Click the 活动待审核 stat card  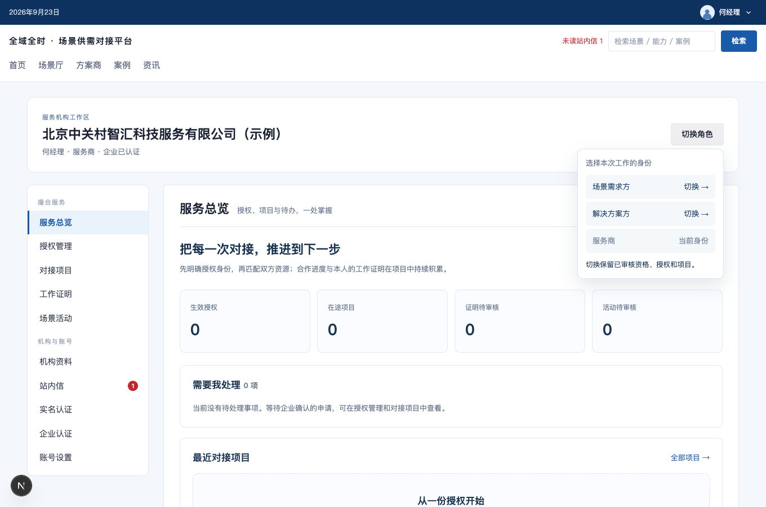point(657,321)
